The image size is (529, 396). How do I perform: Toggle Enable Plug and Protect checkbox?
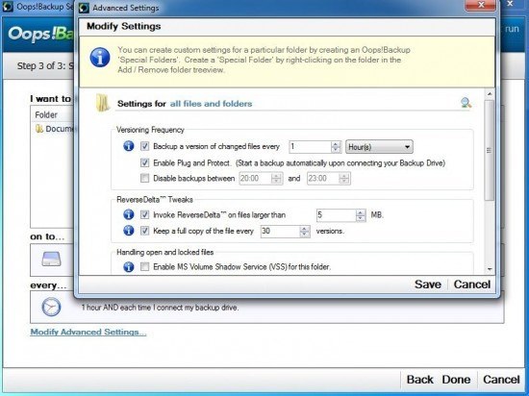[x=144, y=163]
